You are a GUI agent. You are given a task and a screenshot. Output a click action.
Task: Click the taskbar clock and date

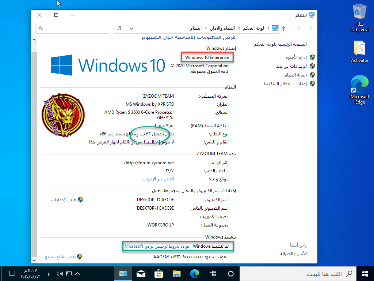click(31, 274)
